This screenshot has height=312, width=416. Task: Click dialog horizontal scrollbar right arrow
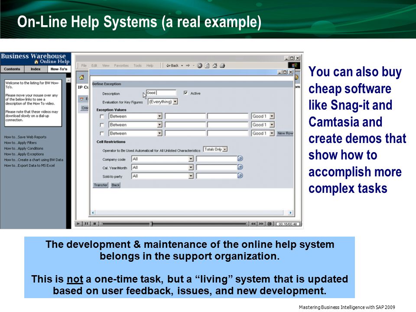click(290, 213)
